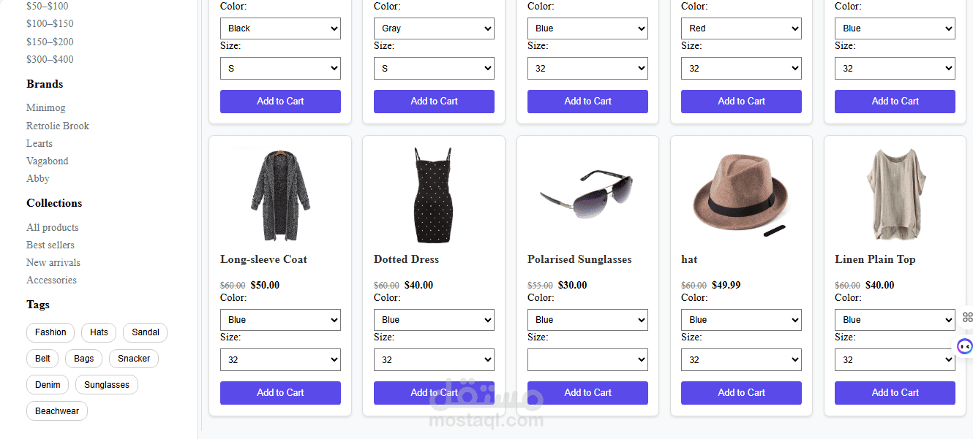The image size is (973, 439).
Task: Open the Color dropdown for Linen Plain Top
Action: click(895, 320)
